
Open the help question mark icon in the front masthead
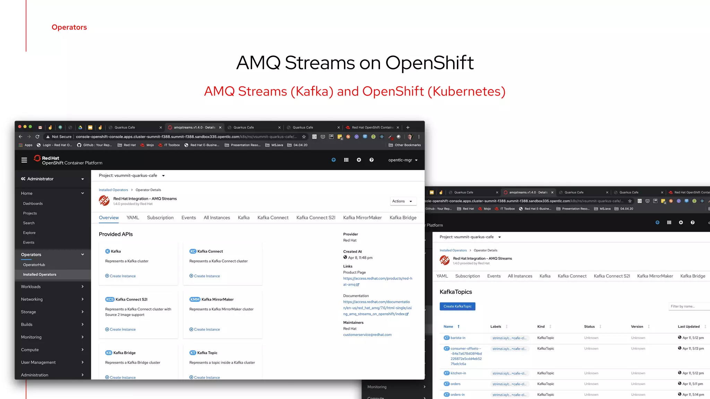pyautogui.click(x=371, y=160)
